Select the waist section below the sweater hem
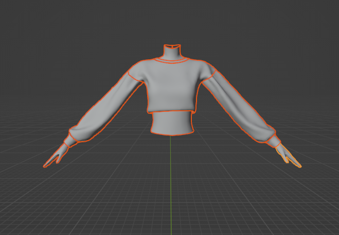 pos(172,123)
